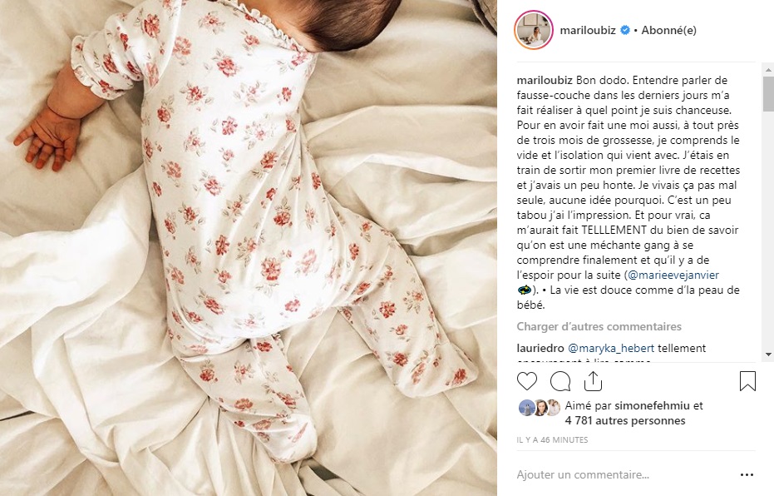
Task: Open the @marieevejanvier mention
Action: coord(673,275)
